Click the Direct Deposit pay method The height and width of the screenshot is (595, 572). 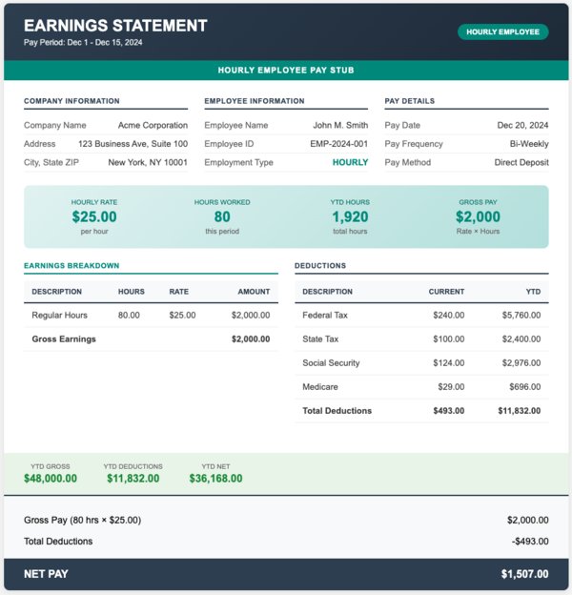coord(521,162)
